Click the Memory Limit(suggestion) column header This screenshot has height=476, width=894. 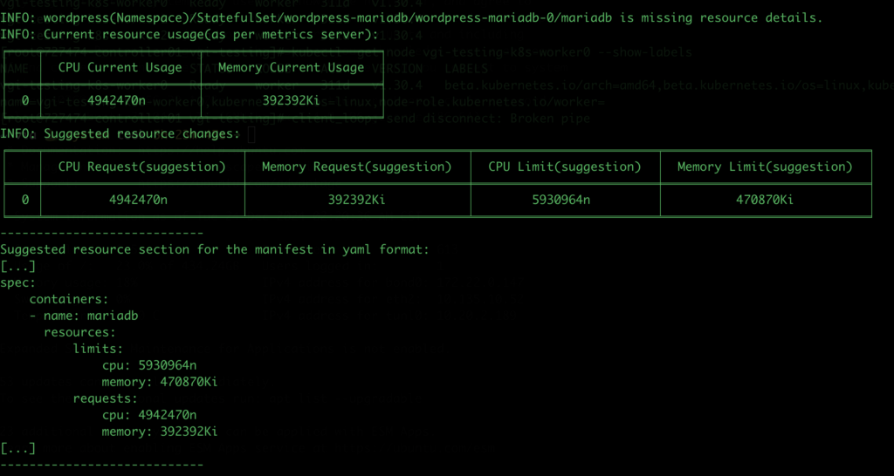click(x=765, y=167)
